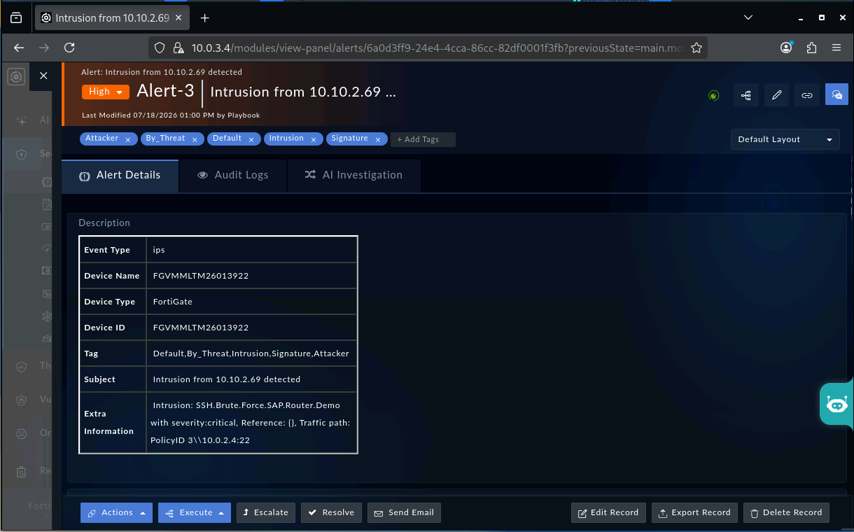Open the correlations graph icon
The image size is (854, 532).
[x=746, y=94]
